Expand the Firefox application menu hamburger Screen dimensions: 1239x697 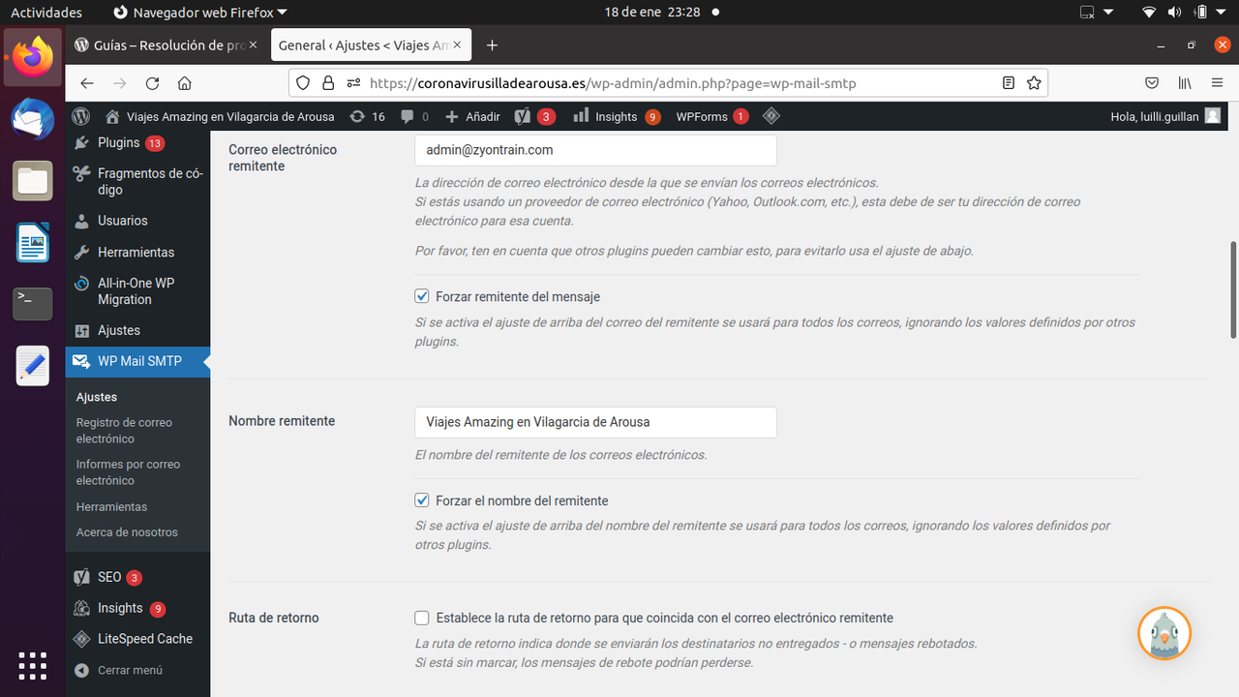1217,83
